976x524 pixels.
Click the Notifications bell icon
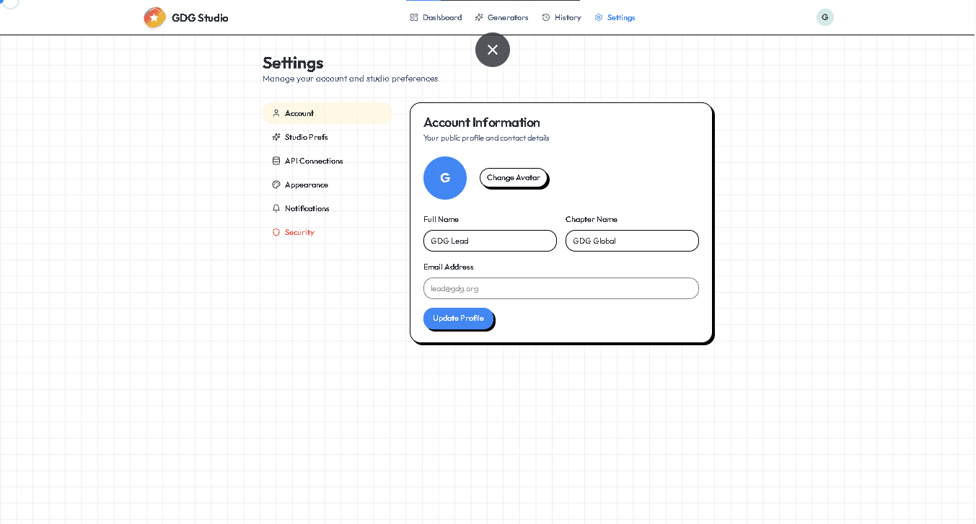[x=276, y=208]
